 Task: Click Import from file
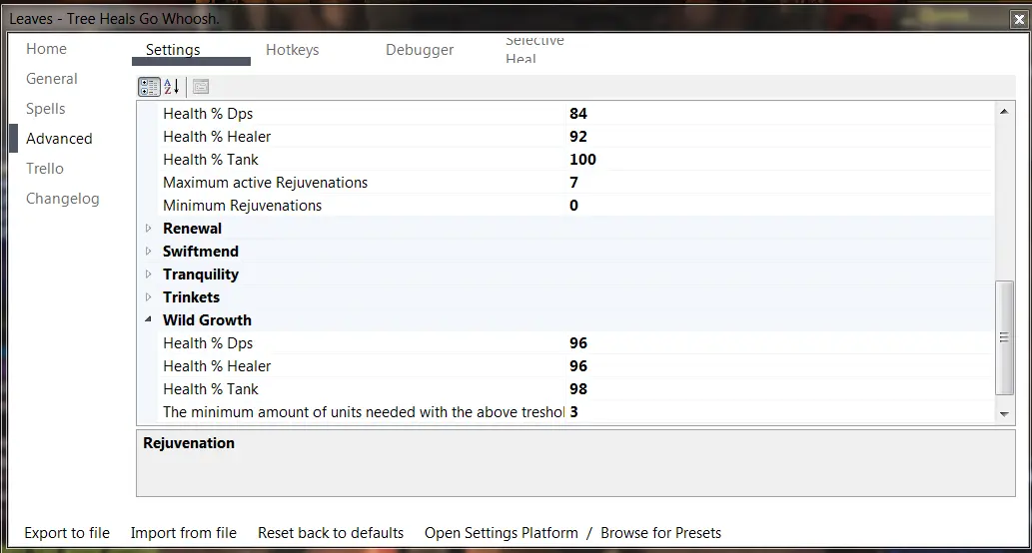point(183,533)
